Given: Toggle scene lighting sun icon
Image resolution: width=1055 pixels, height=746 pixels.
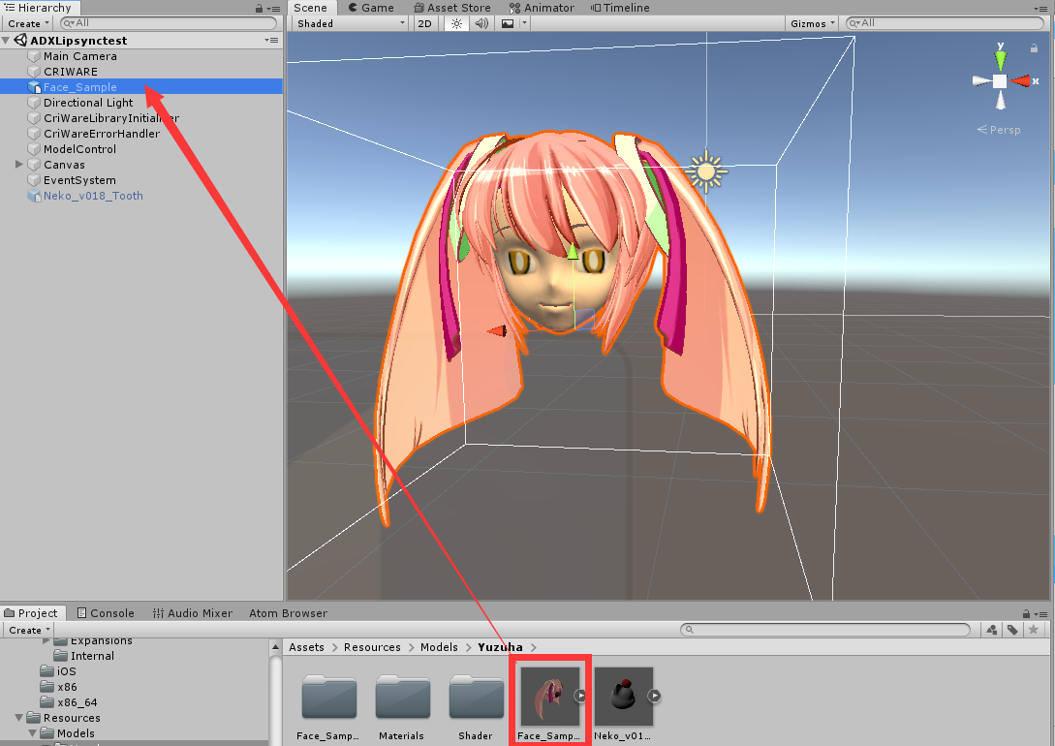Looking at the screenshot, I should (x=456, y=23).
